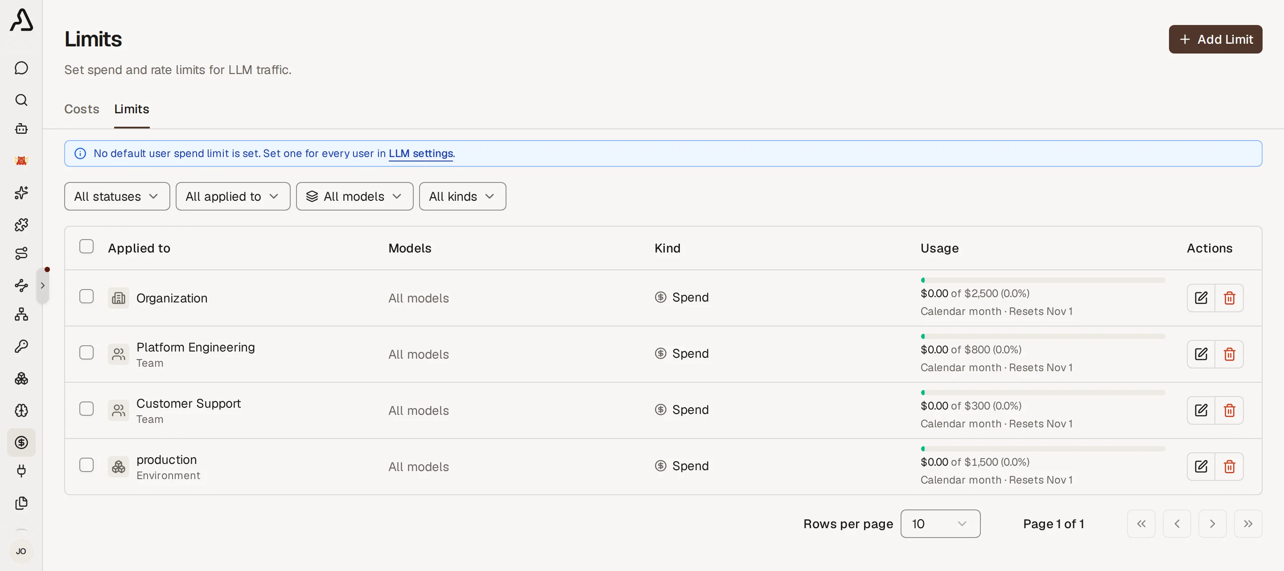Screen dimensions: 1284x571
Task: Open the hierarchy network sidebar icon
Action: 21,314
